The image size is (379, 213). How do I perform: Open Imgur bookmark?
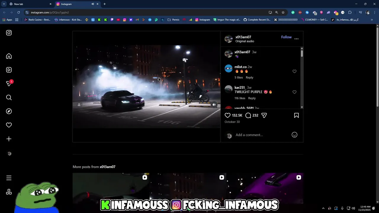click(227, 20)
